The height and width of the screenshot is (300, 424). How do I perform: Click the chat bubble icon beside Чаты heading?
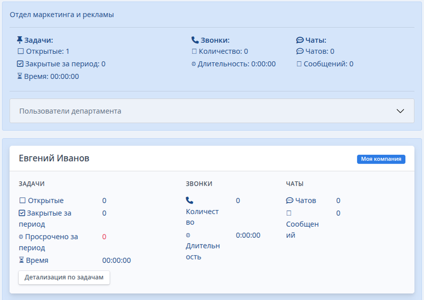(299, 40)
